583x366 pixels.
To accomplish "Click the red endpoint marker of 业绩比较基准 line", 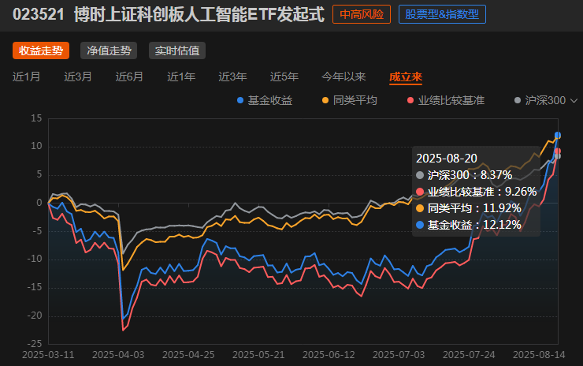I will pyautogui.click(x=558, y=151).
